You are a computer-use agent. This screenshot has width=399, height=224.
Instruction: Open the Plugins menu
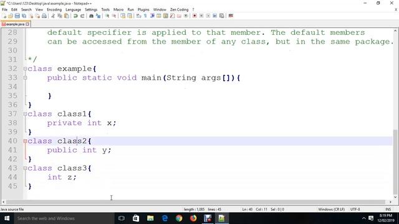point(143,10)
